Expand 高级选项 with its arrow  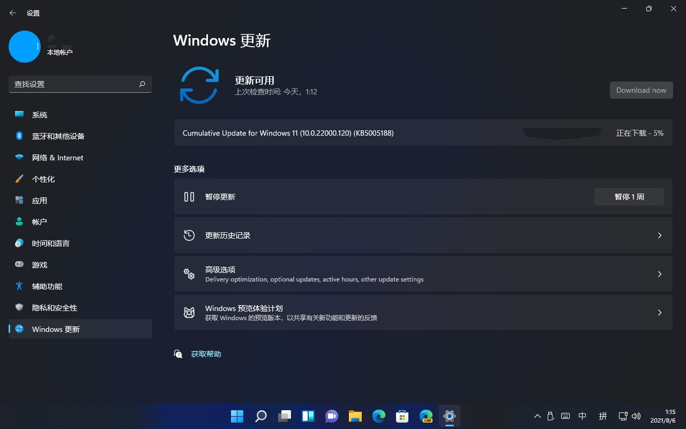660,274
